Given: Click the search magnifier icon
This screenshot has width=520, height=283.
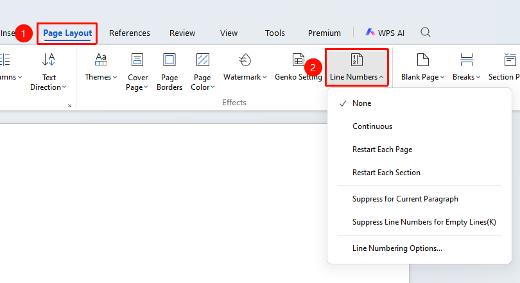Looking at the screenshot, I should (426, 33).
